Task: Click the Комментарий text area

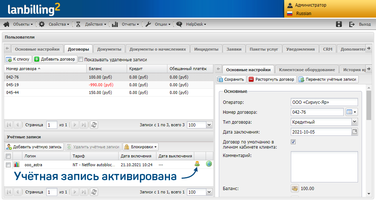Action: coord(324,167)
